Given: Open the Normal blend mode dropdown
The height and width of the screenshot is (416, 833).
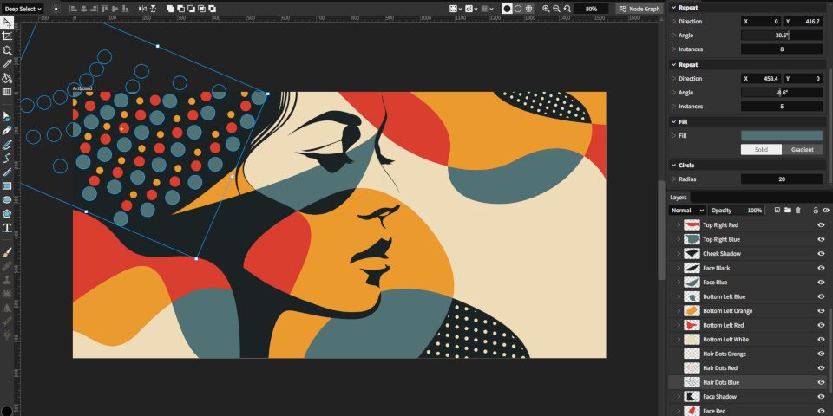Looking at the screenshot, I should [x=687, y=211].
